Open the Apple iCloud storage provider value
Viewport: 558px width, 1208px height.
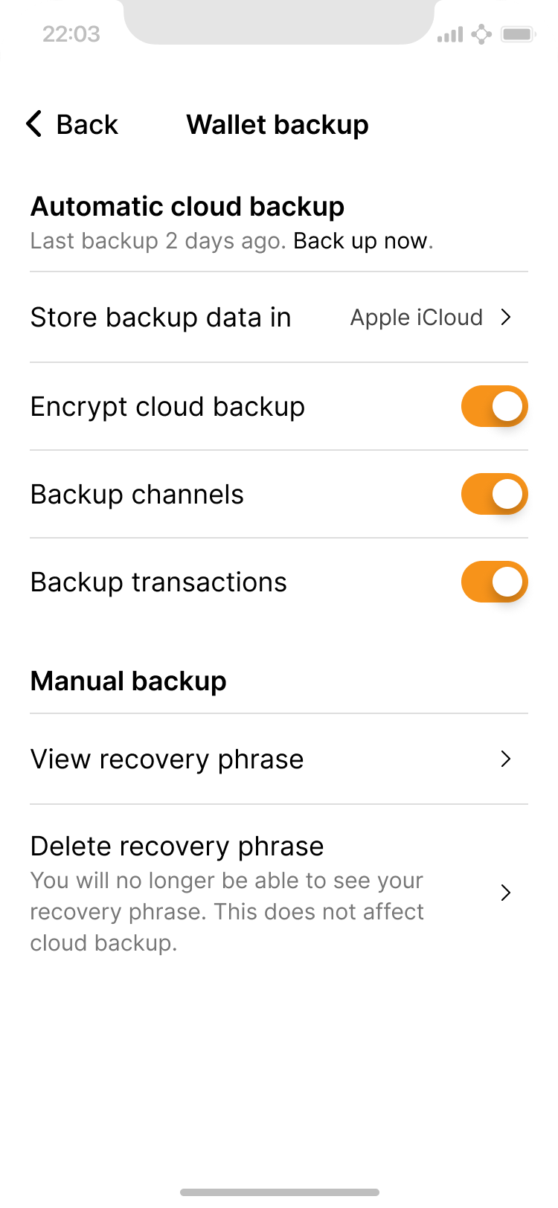[x=416, y=318]
